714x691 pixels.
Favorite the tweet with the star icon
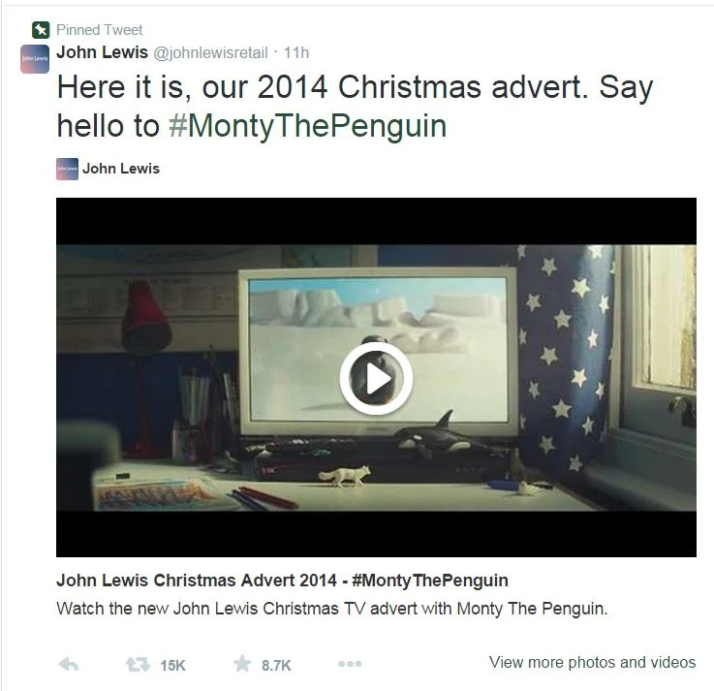pyautogui.click(x=242, y=664)
